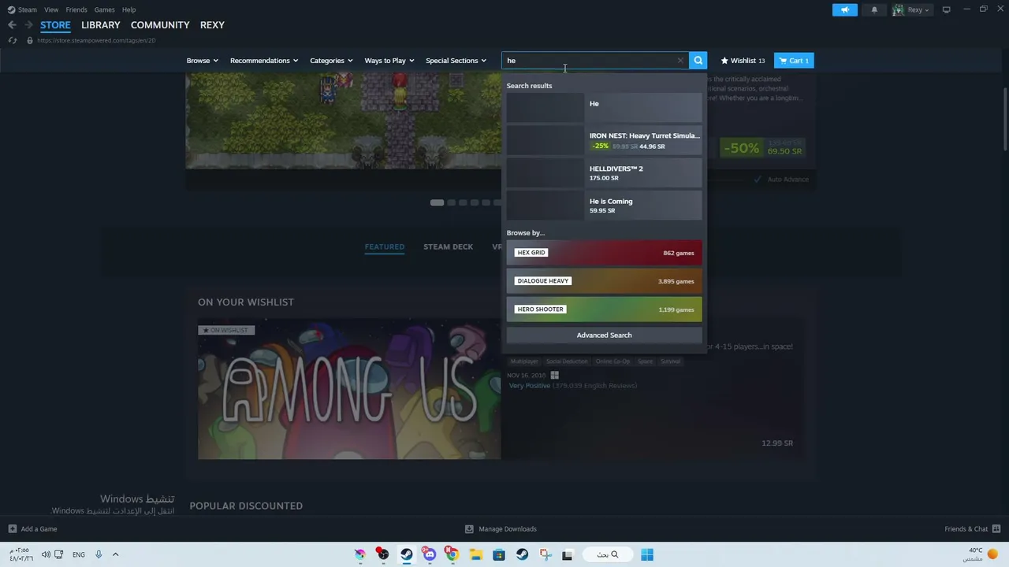Select the "He is Coming" search result
1009x567 pixels.
point(604,206)
